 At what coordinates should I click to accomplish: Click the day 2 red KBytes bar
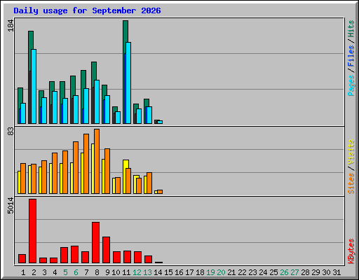pyautogui.click(x=32, y=231)
